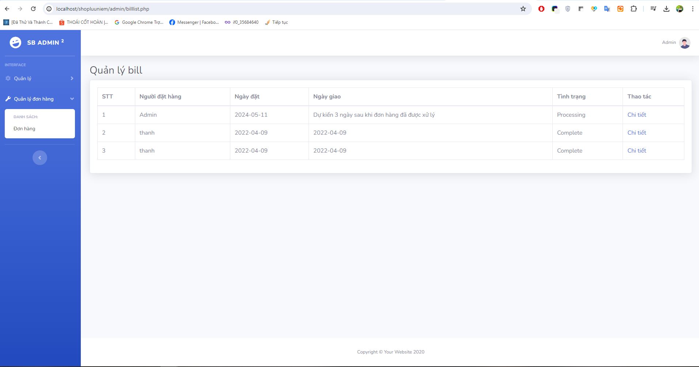This screenshot has width=699, height=367.
Task: Open the Chrome three-dot menu
Action: coord(692,9)
